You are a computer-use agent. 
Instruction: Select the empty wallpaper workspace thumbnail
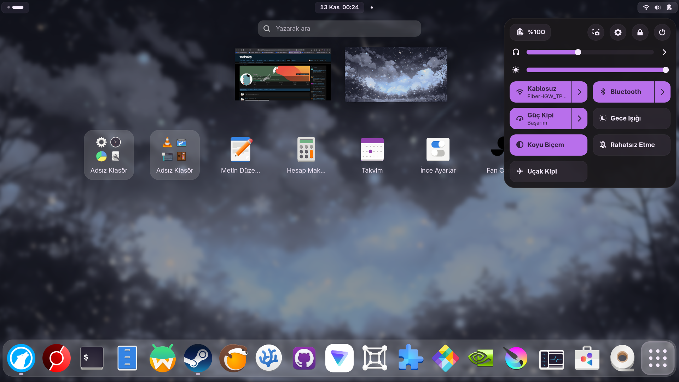pos(396,75)
